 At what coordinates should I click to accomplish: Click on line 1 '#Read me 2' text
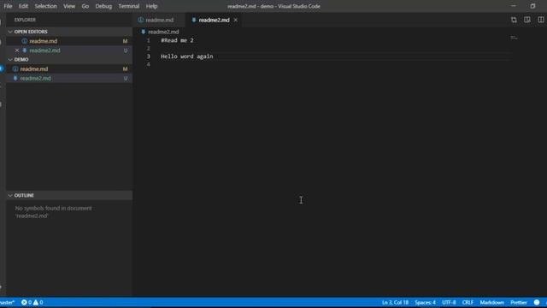pos(177,40)
